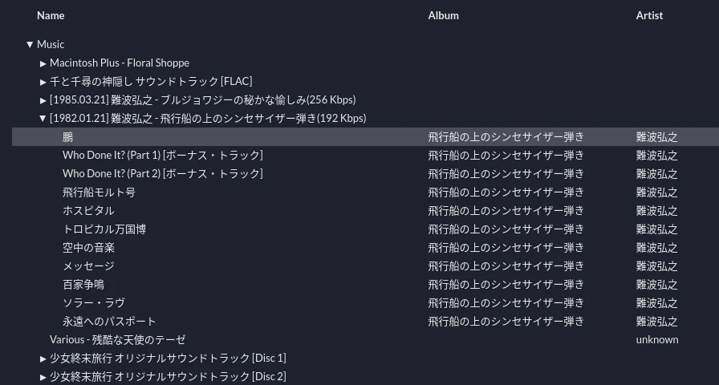Expand Macintosh Plus - Floral Shoppe folder

[x=43, y=63]
